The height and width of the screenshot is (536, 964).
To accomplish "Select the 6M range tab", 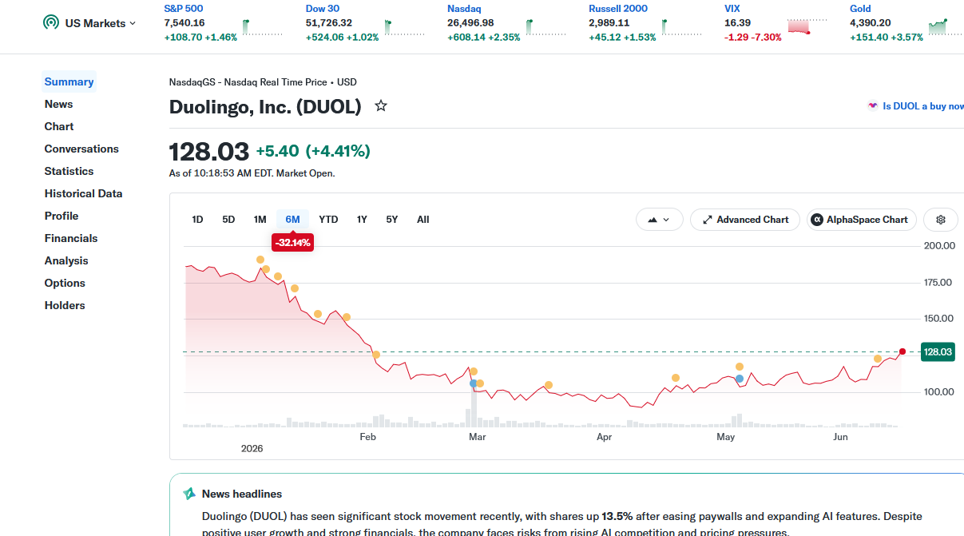I will [292, 220].
